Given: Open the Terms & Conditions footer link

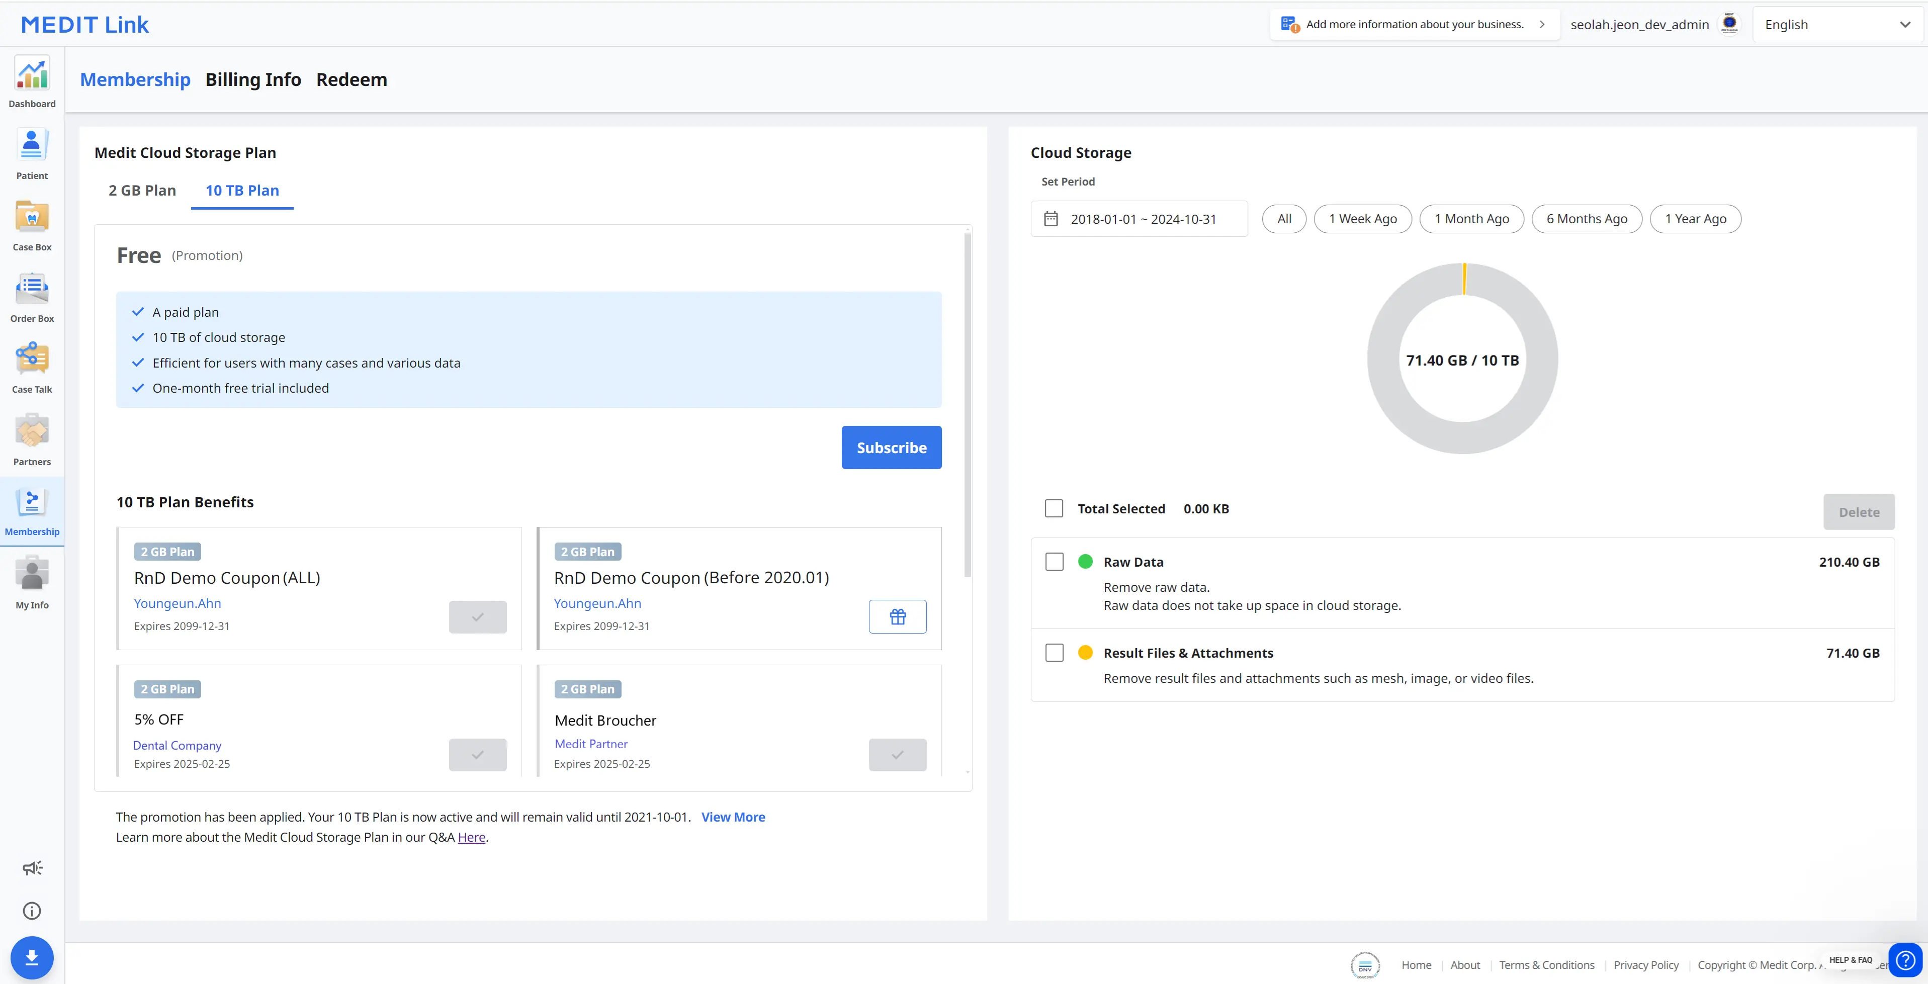Looking at the screenshot, I should pos(1546,964).
